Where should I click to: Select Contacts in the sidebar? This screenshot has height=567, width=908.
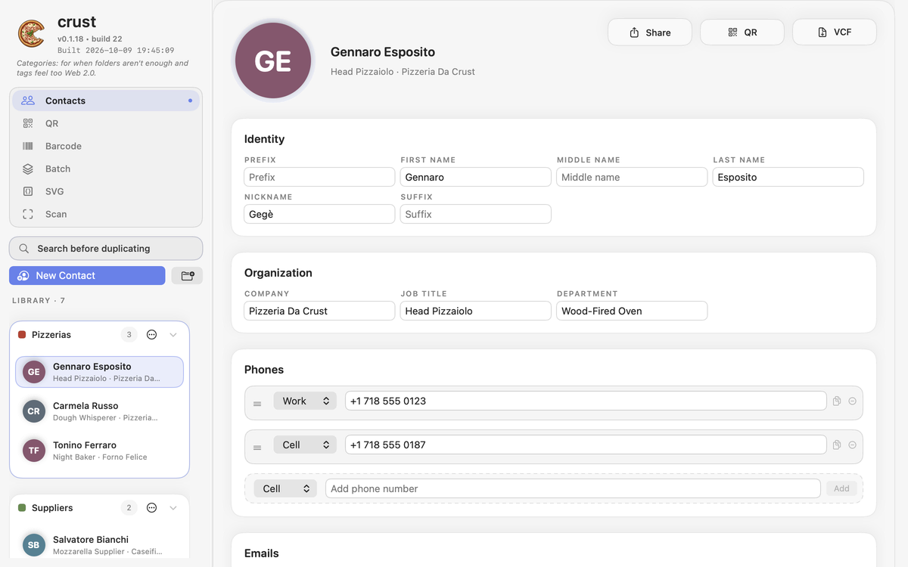point(106,101)
